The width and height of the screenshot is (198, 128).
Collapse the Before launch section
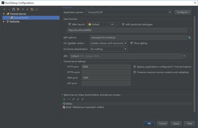[62, 95]
